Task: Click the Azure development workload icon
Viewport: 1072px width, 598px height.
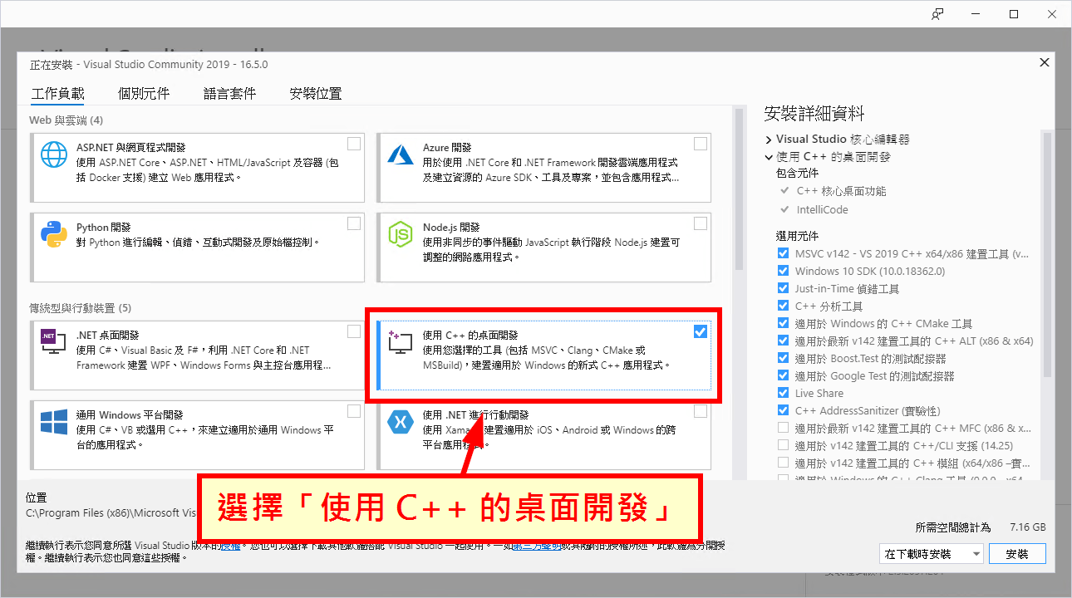Action: coord(401,155)
